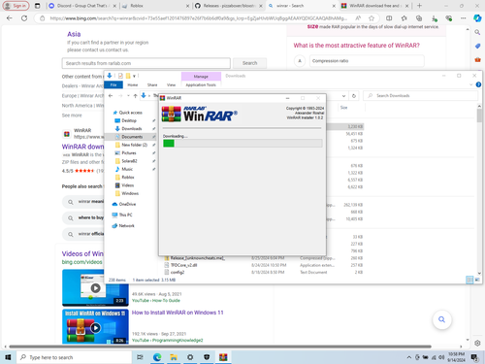Refresh the Downloads folder in Explorer
This screenshot has height=364, width=485.
click(x=354, y=96)
